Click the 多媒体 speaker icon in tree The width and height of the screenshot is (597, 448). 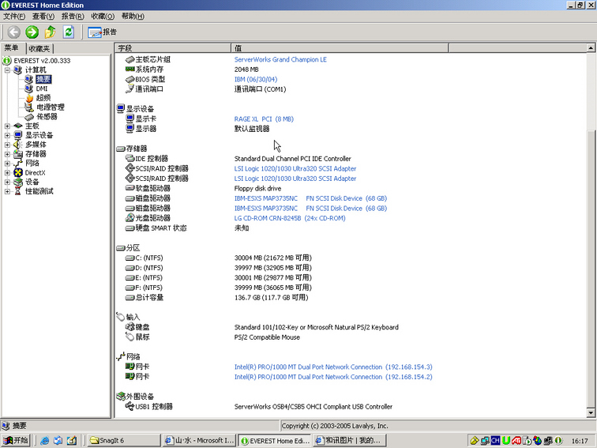pos(18,145)
